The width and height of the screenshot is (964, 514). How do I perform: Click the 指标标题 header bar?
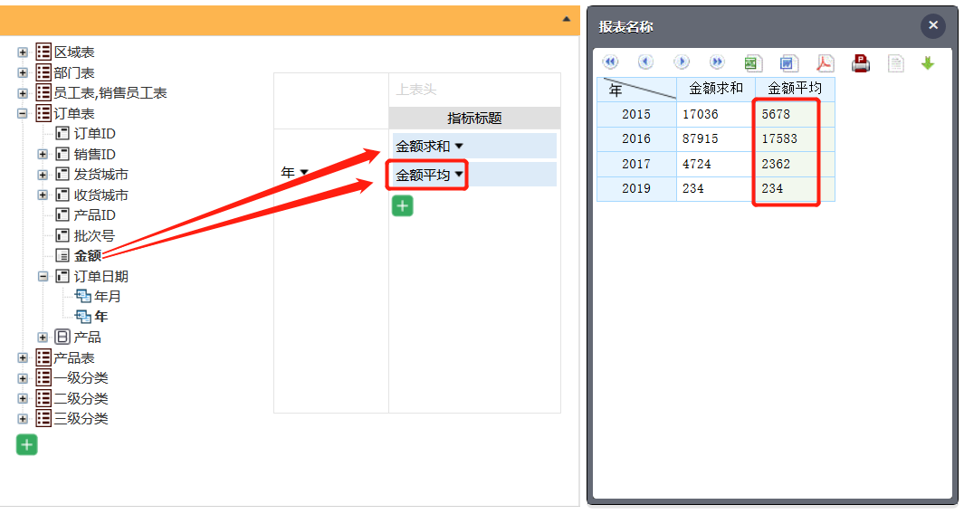point(474,118)
